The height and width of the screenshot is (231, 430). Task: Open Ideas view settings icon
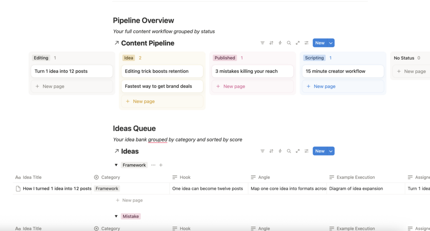click(306, 151)
